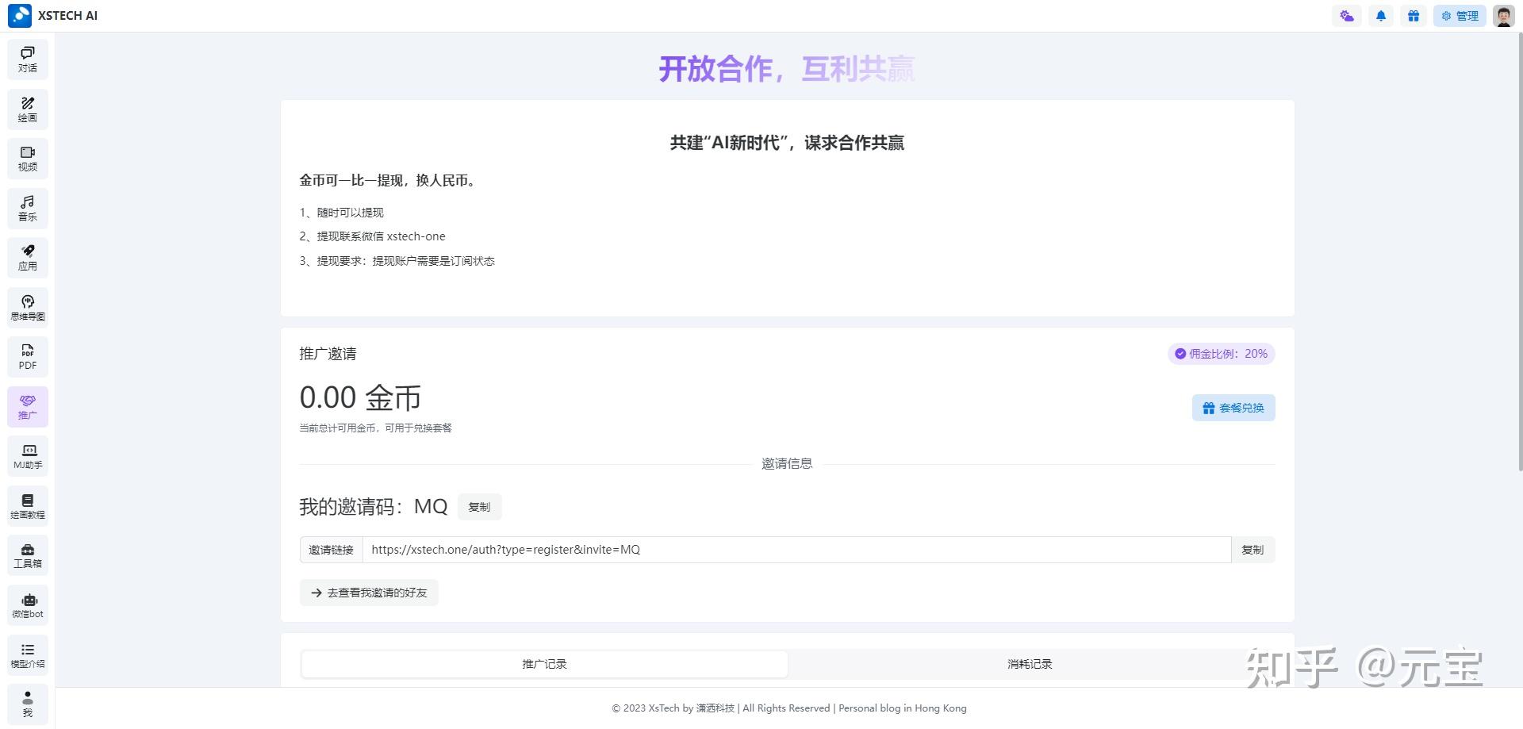Open the 微信bot section in sidebar

click(x=27, y=604)
